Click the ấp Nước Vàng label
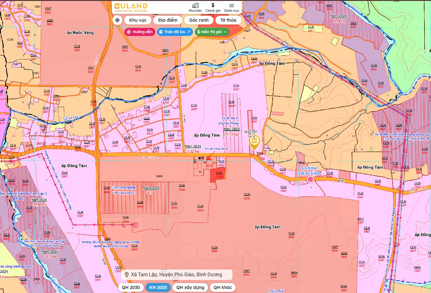Viewport: 431px width, 293px height. (80, 33)
